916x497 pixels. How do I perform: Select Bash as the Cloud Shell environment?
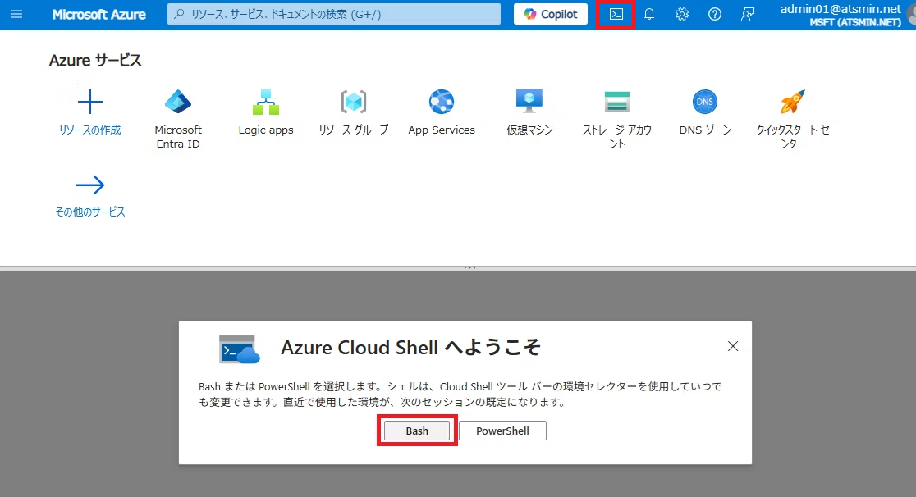click(x=416, y=430)
